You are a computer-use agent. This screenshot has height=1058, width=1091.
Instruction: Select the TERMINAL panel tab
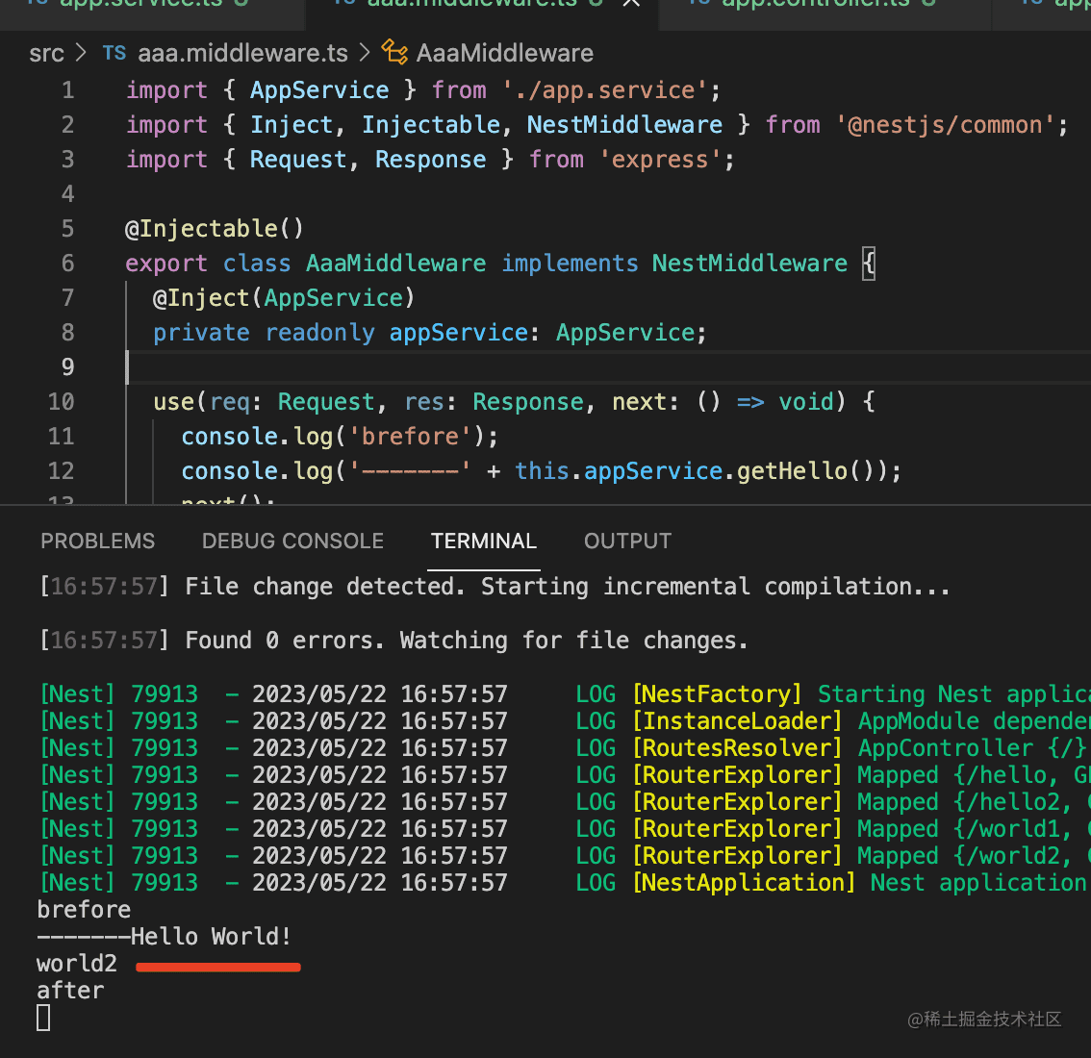click(x=484, y=542)
